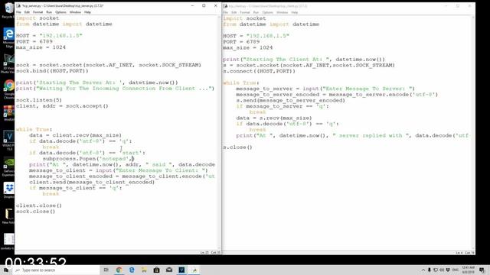Open the Format menu in tcp_server window
This screenshot has height=275, width=490.
click(x=38, y=12)
